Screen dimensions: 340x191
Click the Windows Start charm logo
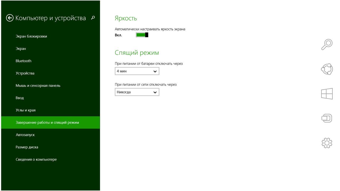tap(327, 94)
